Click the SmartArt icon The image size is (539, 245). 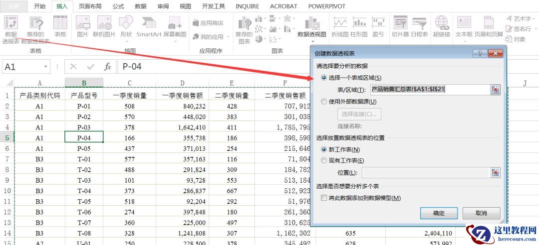click(x=149, y=22)
